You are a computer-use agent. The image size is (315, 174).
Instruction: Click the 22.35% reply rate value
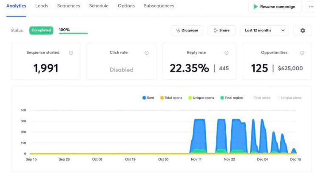pyautogui.click(x=189, y=68)
